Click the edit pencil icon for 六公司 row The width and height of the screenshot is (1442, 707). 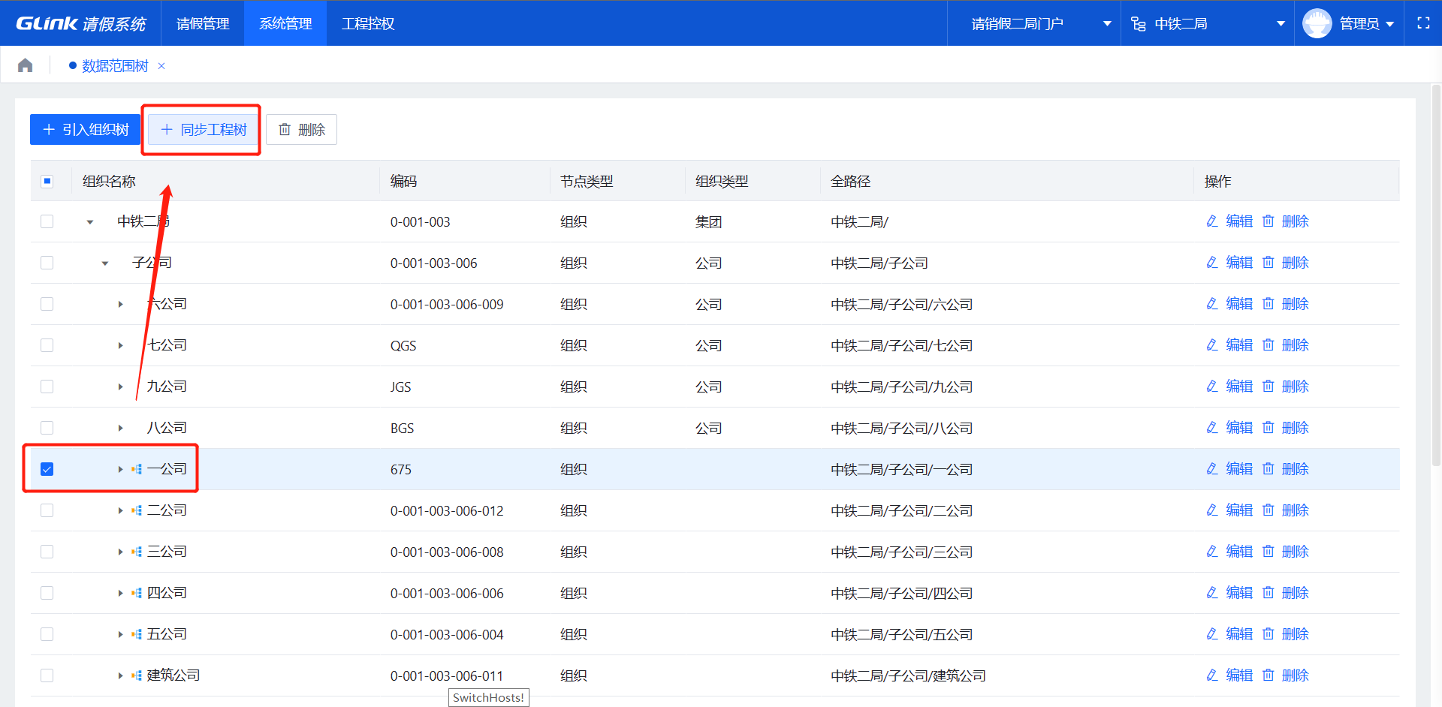pos(1211,304)
